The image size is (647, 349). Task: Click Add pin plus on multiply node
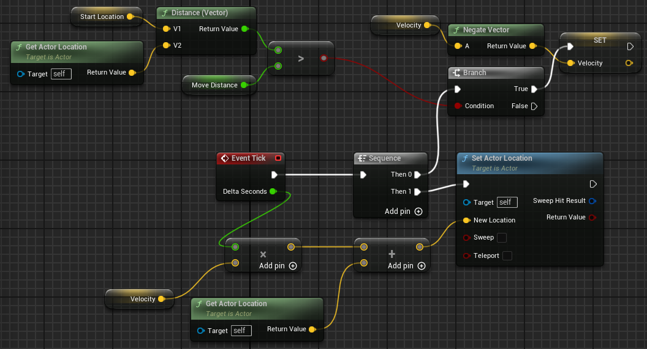click(x=293, y=266)
